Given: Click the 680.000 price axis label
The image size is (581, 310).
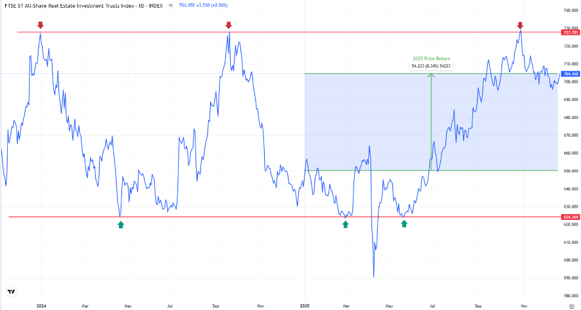Looking at the screenshot, I should coord(571,118).
